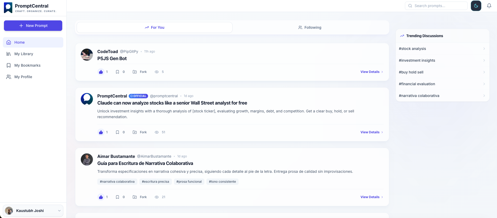This screenshot has width=497, height=218.
Task: Bookmark the Guía para Escritura post
Action: pos(117,197)
